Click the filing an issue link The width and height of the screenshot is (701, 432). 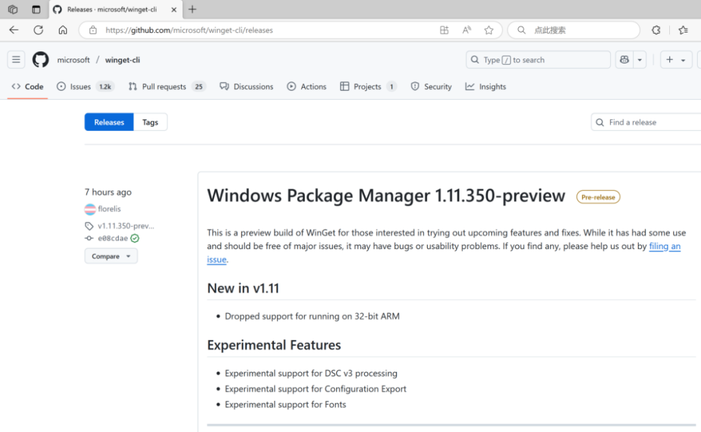click(664, 246)
